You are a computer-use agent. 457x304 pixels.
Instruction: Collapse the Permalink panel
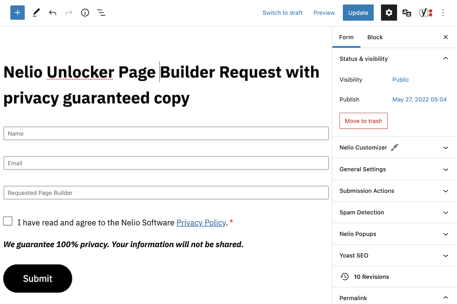point(395,298)
